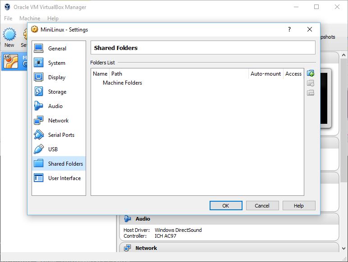This screenshot has width=348, height=262.
Task: Open User Interface settings
Action: click(59, 178)
